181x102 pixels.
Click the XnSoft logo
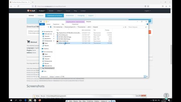[x=31, y=11]
